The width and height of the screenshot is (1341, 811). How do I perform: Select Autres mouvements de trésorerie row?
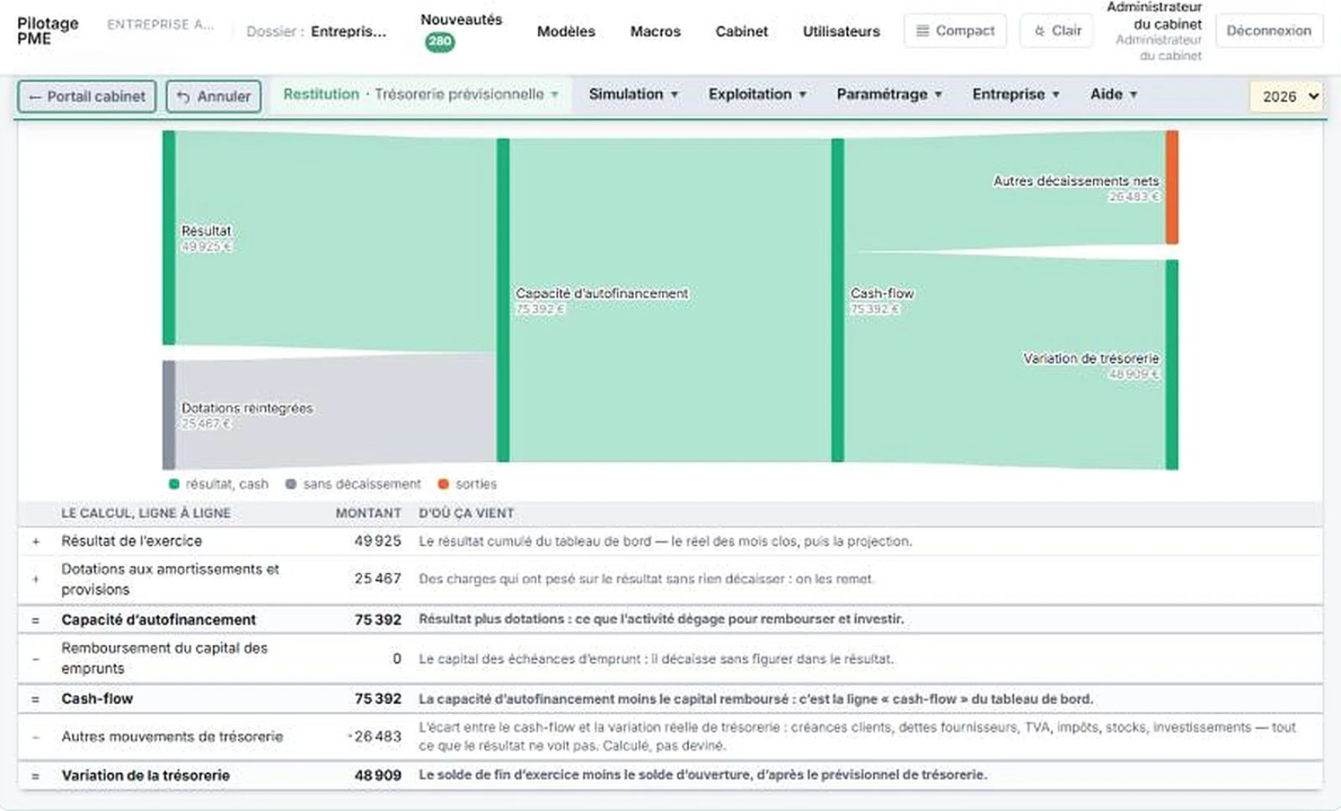tap(670, 737)
